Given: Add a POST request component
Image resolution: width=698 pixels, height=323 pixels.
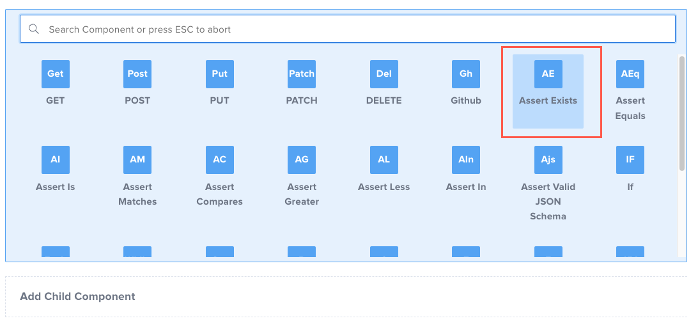Looking at the screenshot, I should 137,74.
